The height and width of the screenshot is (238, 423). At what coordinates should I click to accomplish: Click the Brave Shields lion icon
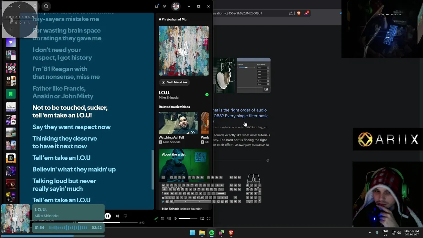[x=299, y=13]
